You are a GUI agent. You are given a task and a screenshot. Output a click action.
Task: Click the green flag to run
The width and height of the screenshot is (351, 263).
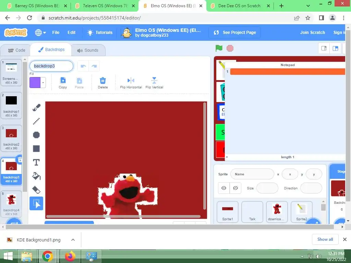pyautogui.click(x=219, y=48)
